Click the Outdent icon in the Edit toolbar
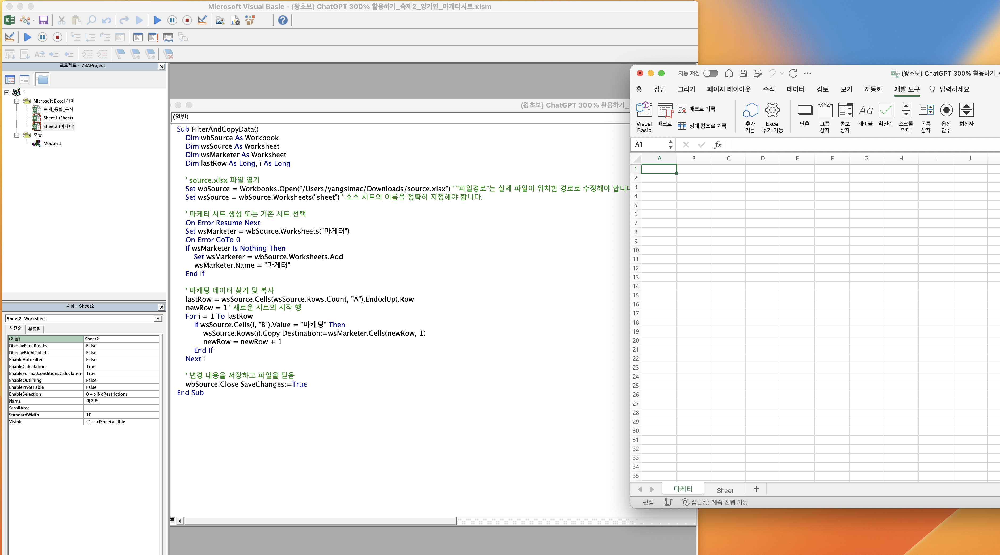 coord(69,54)
